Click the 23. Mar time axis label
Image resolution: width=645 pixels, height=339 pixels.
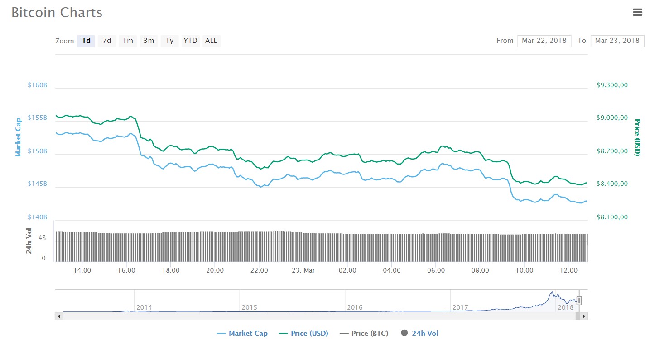303,270
